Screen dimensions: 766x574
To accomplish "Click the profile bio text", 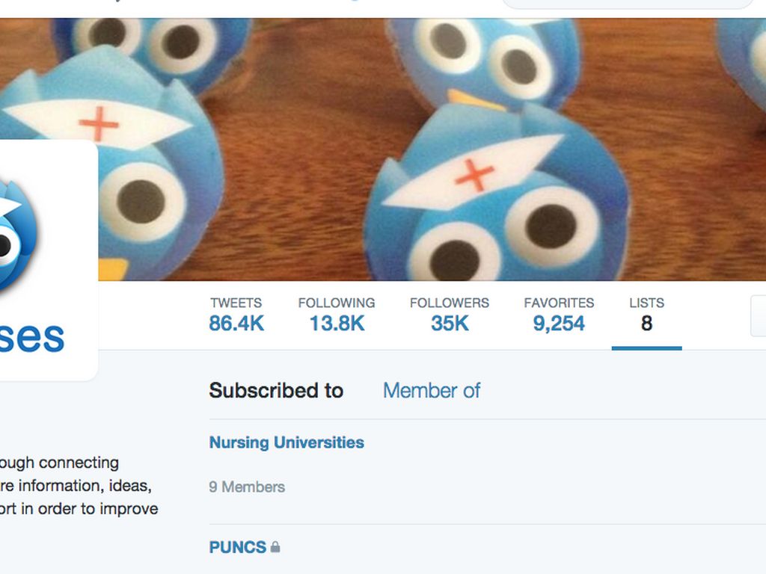I will click(79, 486).
